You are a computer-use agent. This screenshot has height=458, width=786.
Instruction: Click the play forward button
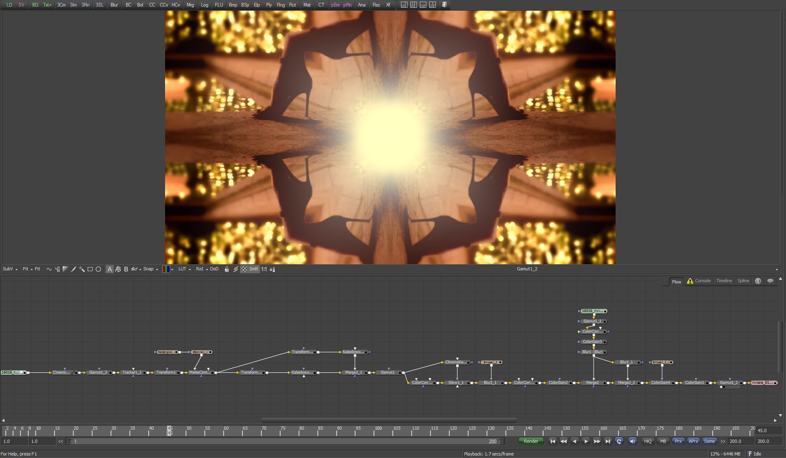click(x=586, y=441)
